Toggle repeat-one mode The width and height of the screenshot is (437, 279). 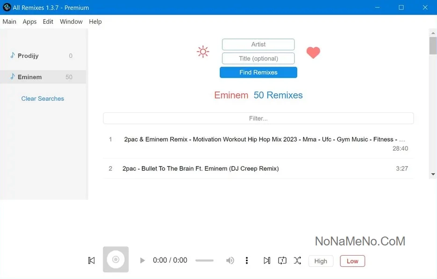[x=282, y=260]
